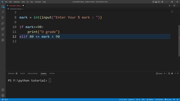The image size is (180, 101).
Task: Click Go Live in the status bar
Action: pyautogui.click(x=168, y=100)
